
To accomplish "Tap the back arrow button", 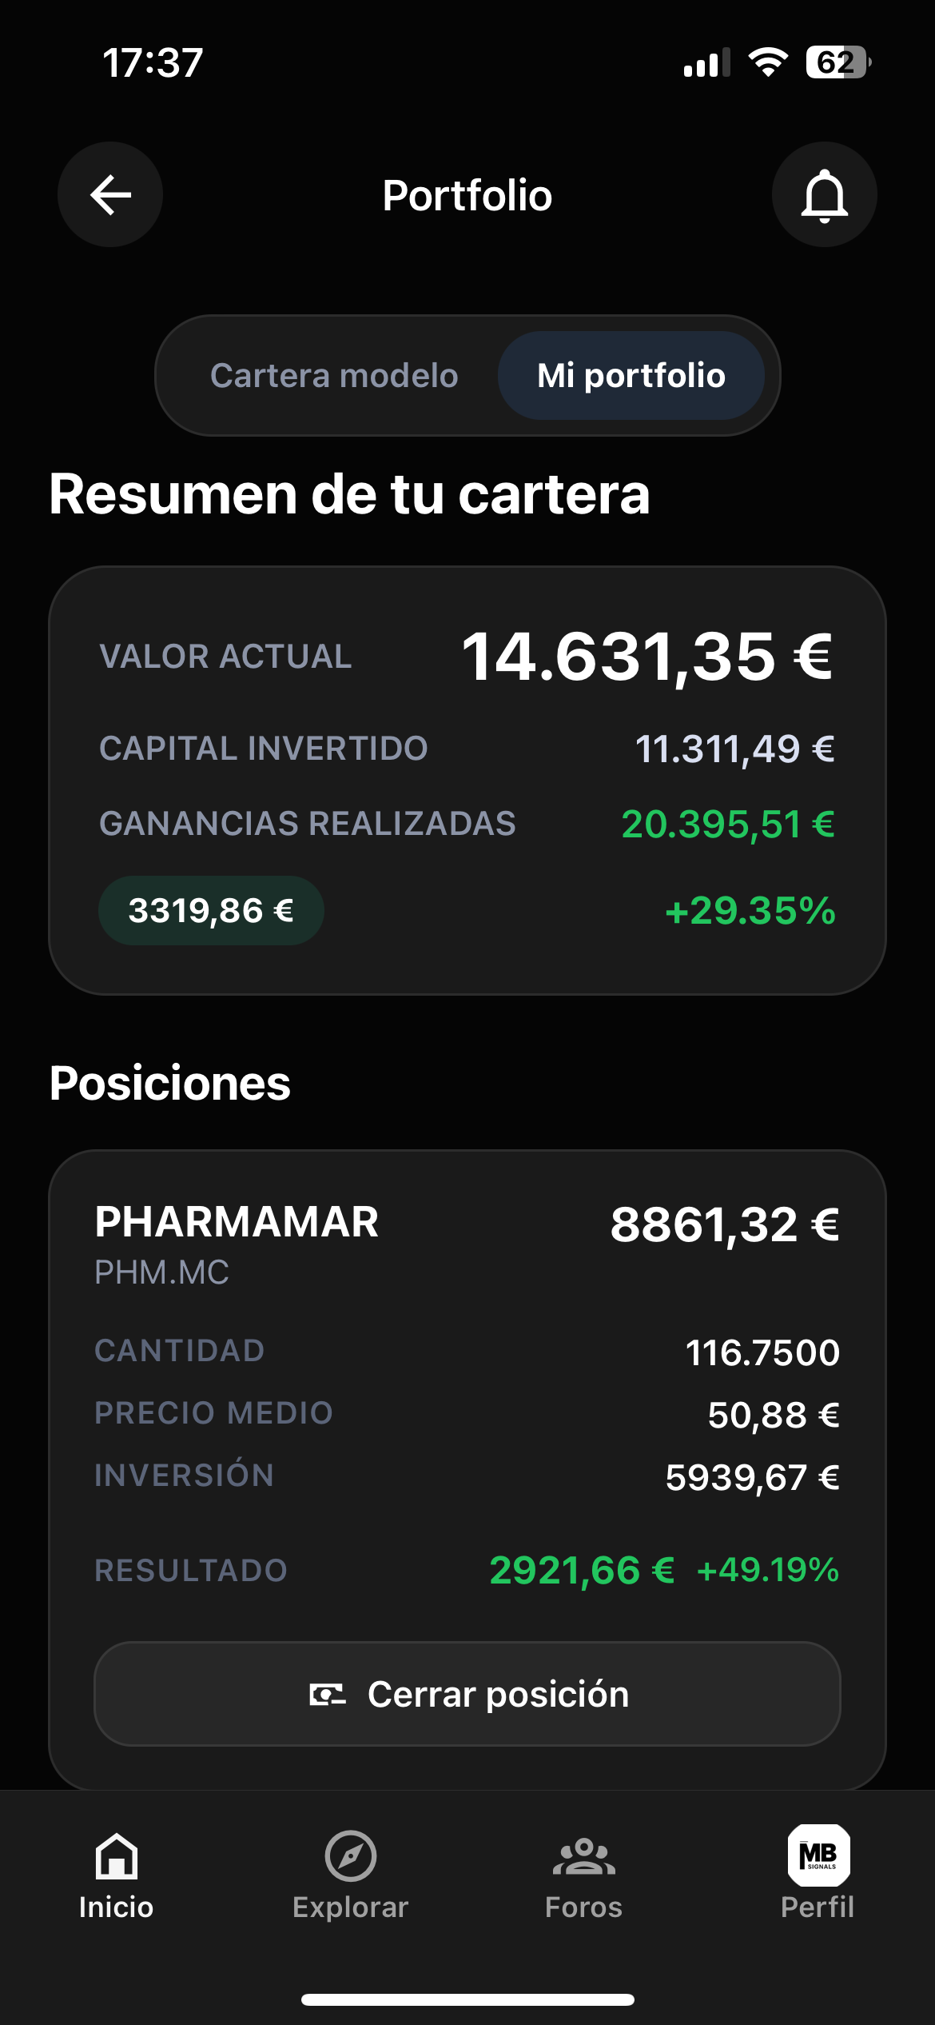I will (110, 195).
